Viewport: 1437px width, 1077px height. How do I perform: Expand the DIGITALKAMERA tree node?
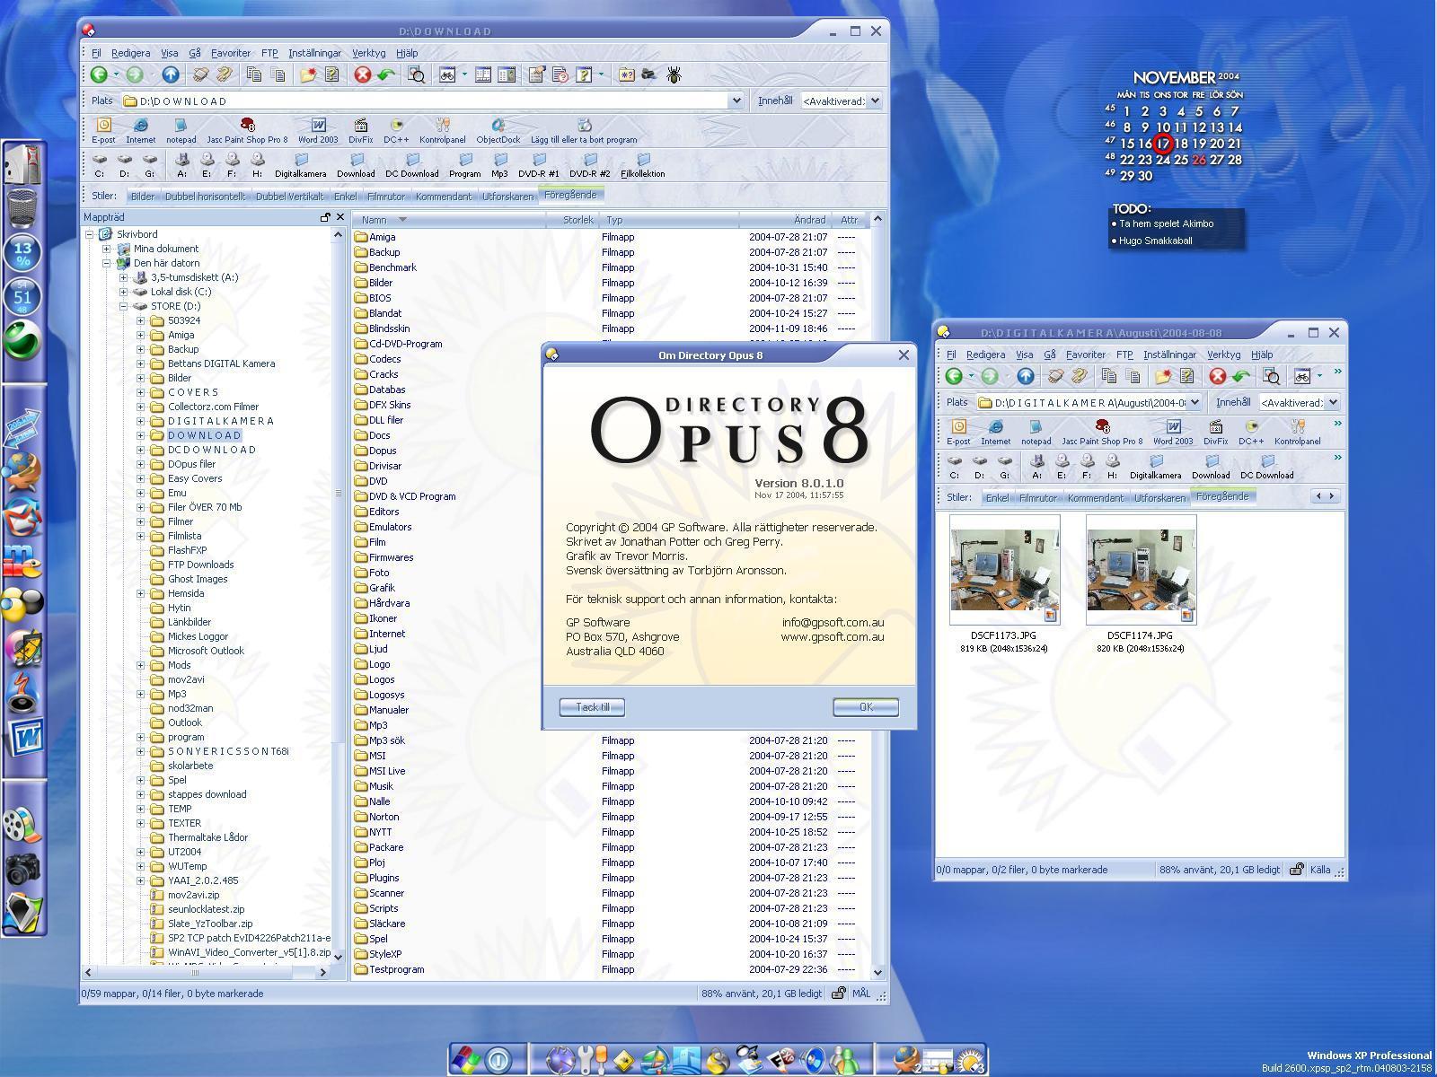point(140,421)
